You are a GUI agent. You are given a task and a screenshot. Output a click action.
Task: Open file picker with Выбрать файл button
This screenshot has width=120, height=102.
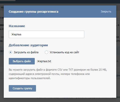click(x=22, y=61)
